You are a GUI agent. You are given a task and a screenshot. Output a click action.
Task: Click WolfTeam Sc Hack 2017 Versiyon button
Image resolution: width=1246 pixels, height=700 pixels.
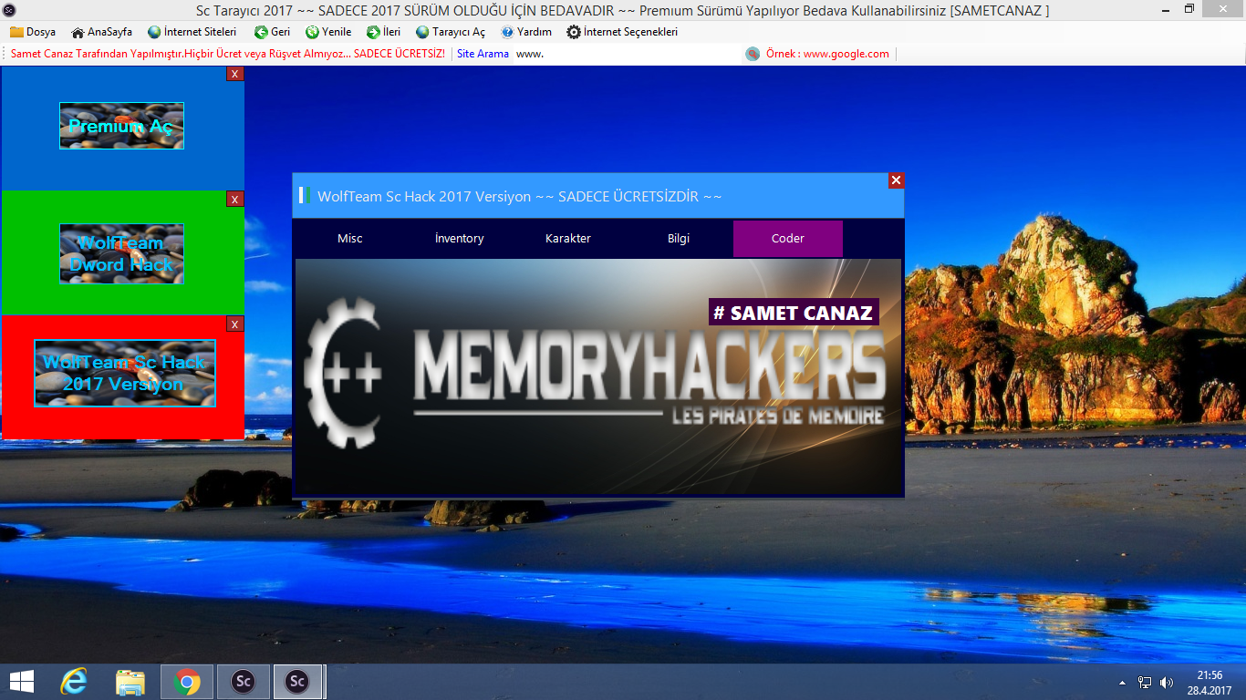click(125, 373)
